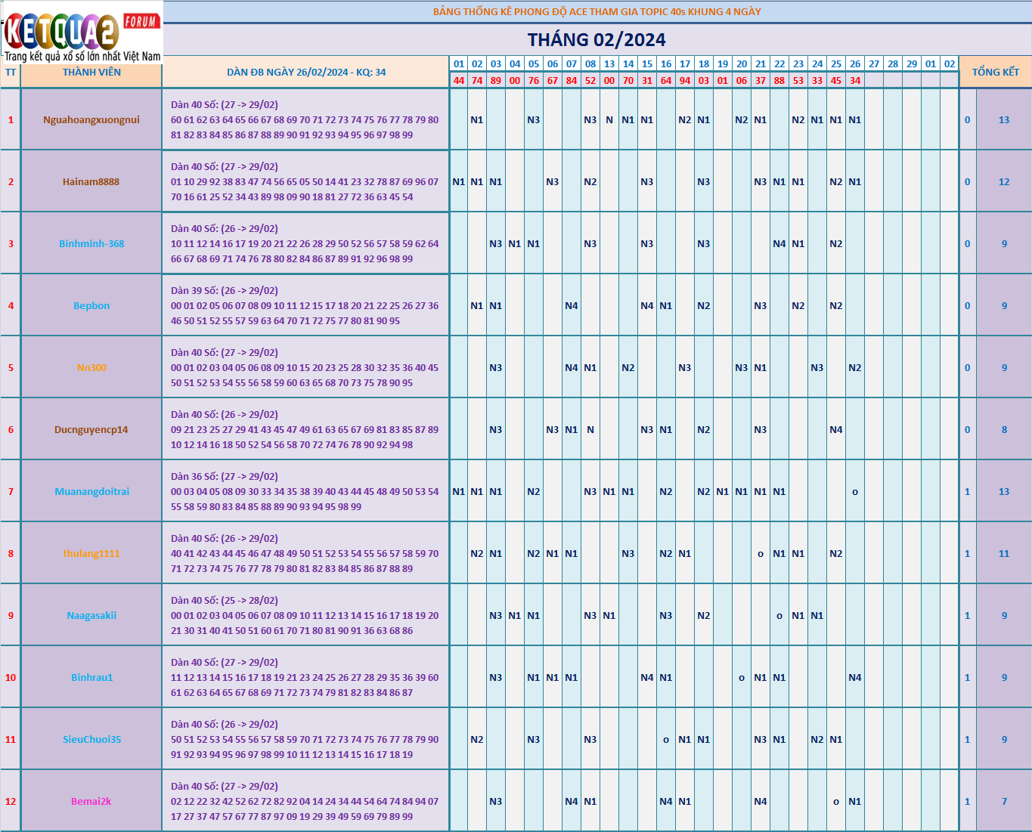Screen dimensions: 1032x832
Task: Click the o mark in Naagasakii row
Action: [779, 616]
